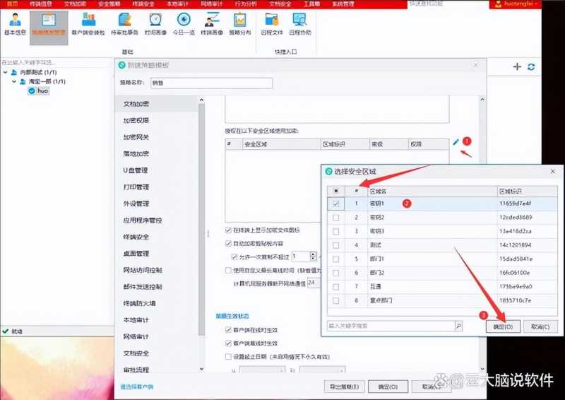Click the keyword search field in dialog

pyautogui.click(x=391, y=326)
